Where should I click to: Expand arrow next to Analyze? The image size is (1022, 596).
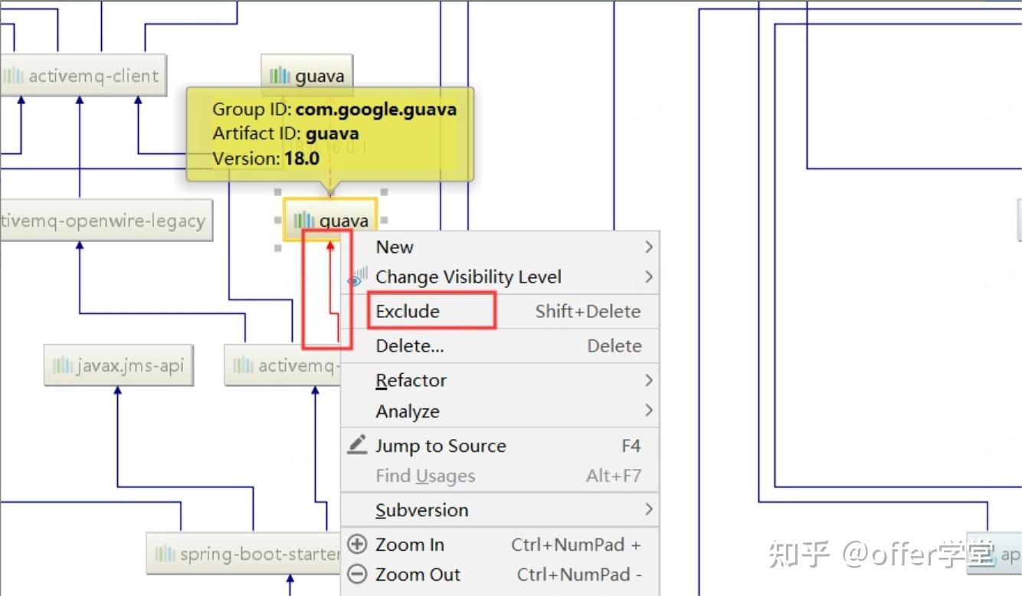coord(649,411)
